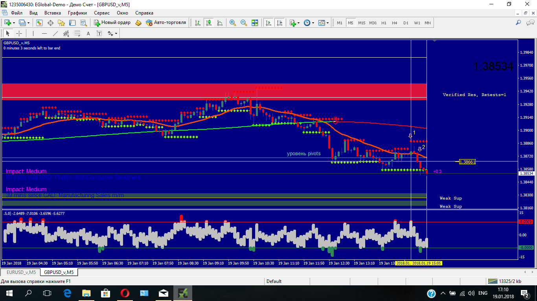
Task: Open search with the magnifier icon
Action: click(x=518, y=23)
